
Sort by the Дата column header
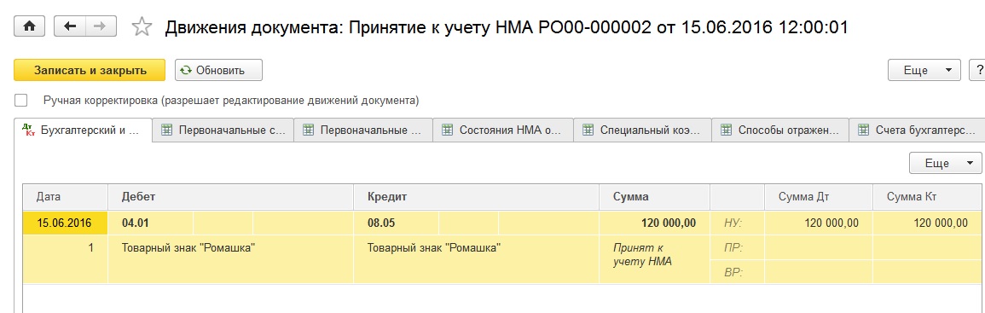[x=66, y=197]
